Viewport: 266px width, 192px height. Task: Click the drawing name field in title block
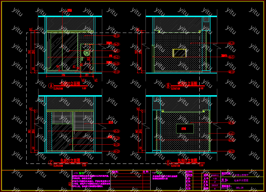pyautogui.click(x=241, y=181)
